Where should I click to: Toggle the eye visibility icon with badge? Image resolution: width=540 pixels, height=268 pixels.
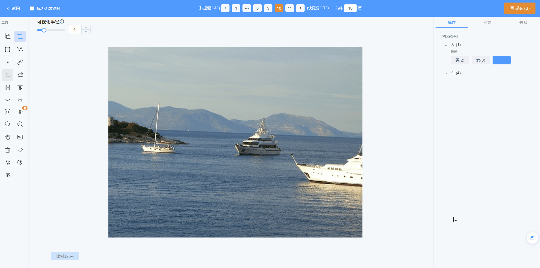pos(20,112)
